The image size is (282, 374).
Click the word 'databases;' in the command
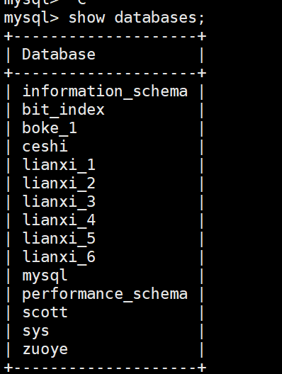[159, 18]
